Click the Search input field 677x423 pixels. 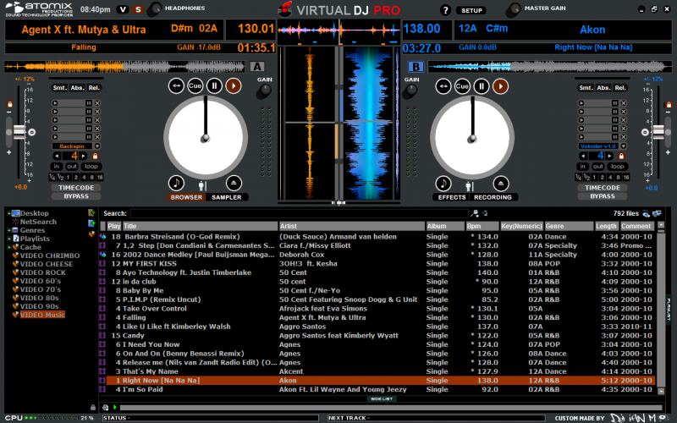point(299,213)
